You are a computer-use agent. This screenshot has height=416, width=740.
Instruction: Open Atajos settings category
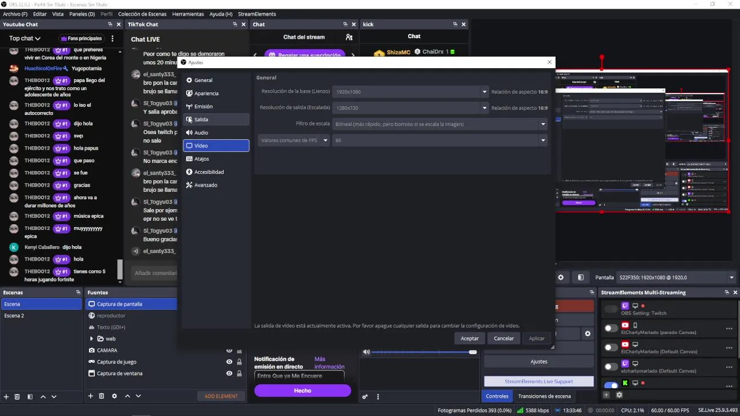point(216,159)
